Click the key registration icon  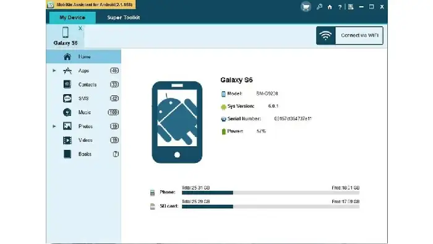pos(320,7)
